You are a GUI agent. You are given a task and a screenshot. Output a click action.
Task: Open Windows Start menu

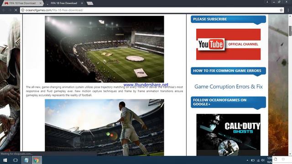(x=5, y=160)
